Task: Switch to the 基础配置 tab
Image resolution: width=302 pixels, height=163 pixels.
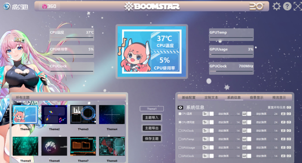Action: click(x=189, y=97)
